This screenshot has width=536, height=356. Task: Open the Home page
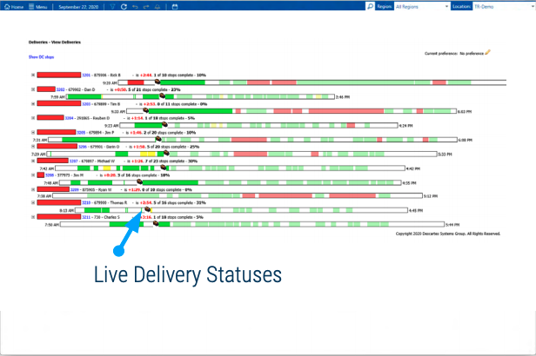pyautogui.click(x=14, y=6)
